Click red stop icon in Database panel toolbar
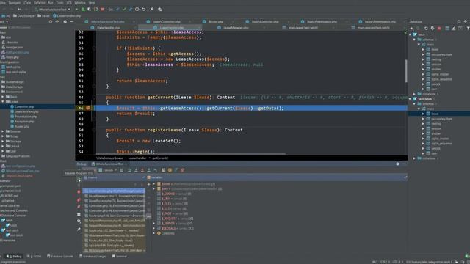470x264 pixels. [439, 29]
